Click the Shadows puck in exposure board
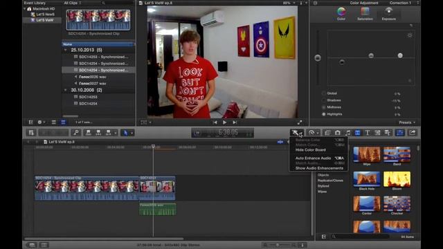Image resolution: width=443 pixels, height=249 pixels. click(x=341, y=62)
